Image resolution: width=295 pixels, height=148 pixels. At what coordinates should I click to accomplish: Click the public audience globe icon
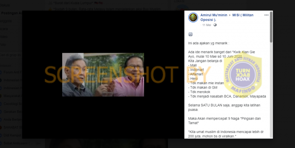(x=215, y=25)
